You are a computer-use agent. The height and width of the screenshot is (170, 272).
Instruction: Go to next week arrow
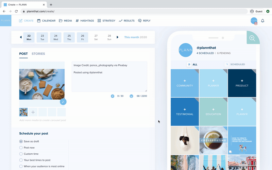click(117, 37)
